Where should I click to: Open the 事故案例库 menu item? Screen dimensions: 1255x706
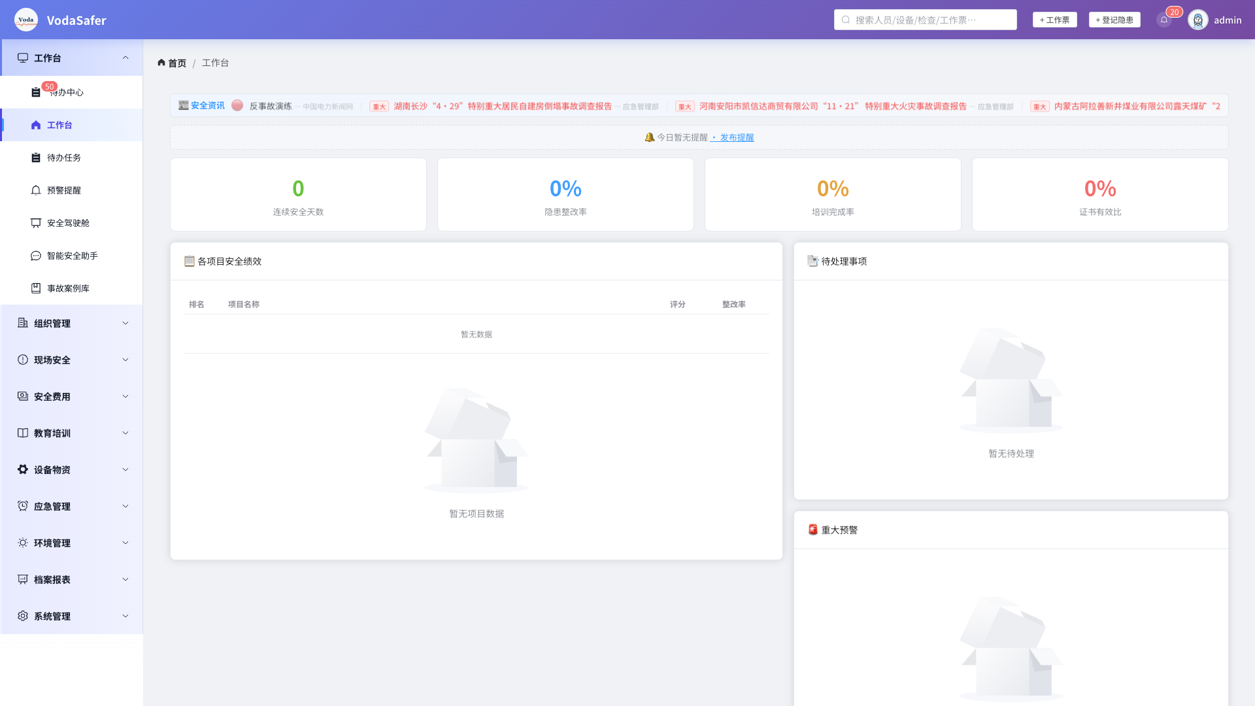72,288
